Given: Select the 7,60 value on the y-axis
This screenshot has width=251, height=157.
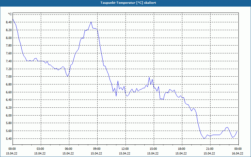Looking at the screenshot, I should click(9, 53).
